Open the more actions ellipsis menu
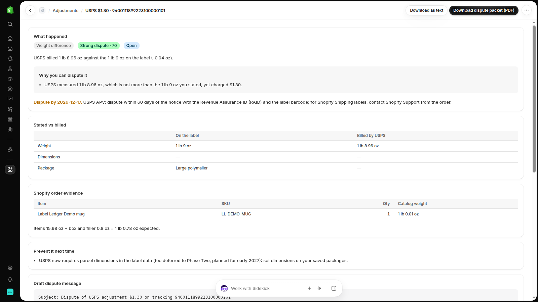This screenshot has height=302, width=538. pos(527,10)
